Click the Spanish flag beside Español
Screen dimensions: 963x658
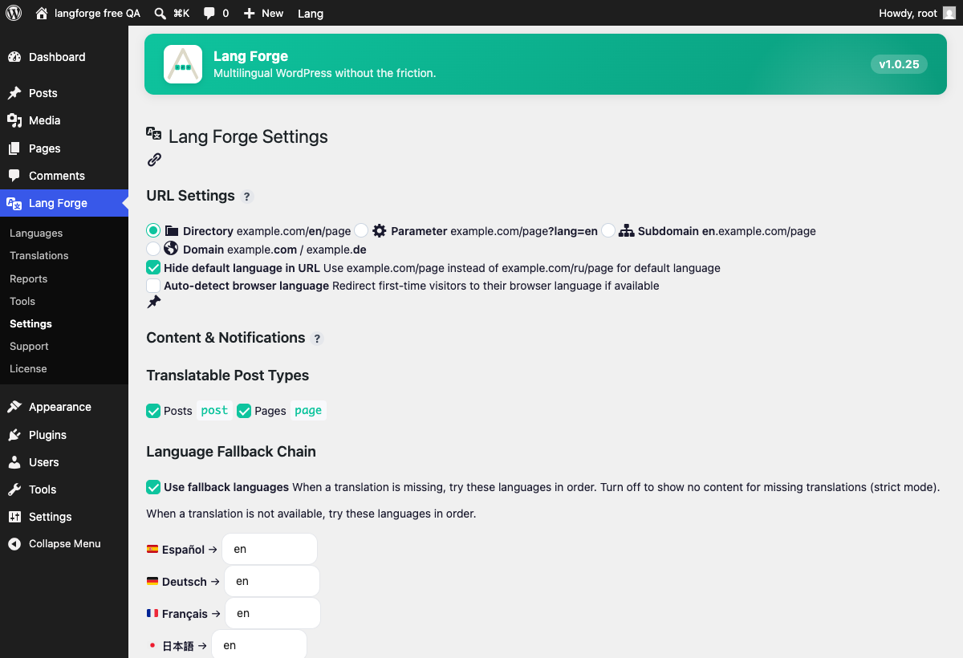click(152, 550)
